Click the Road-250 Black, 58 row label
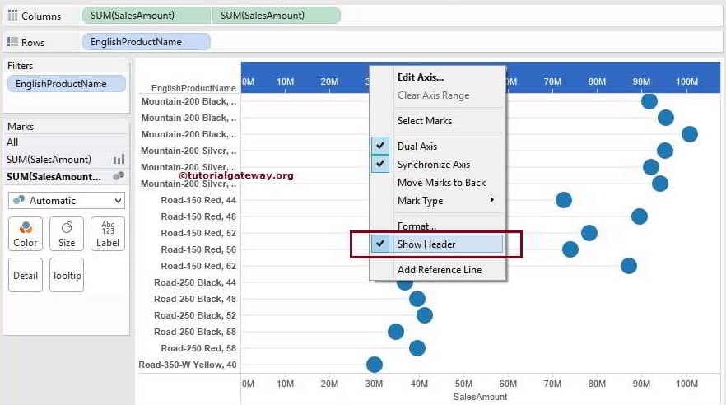 [x=195, y=332]
